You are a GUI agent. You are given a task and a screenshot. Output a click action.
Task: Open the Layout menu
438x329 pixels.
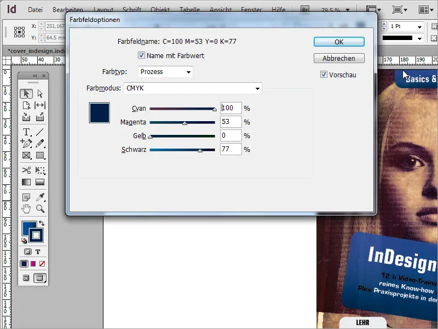pyautogui.click(x=103, y=10)
